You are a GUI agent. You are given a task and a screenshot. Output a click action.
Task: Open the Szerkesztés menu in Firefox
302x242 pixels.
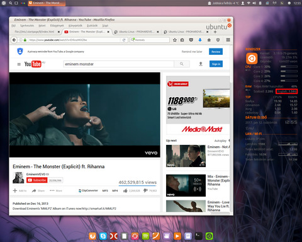coord(27,25)
